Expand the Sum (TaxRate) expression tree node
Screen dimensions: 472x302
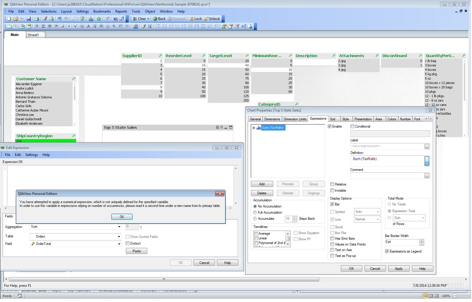(x=254, y=128)
